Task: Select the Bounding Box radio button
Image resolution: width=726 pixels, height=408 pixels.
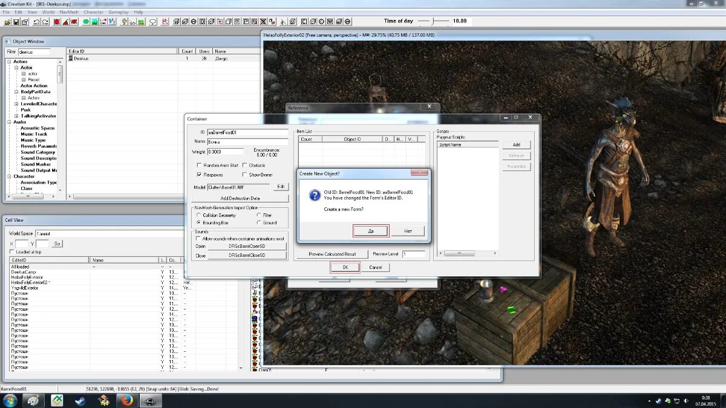Action: coord(198,223)
